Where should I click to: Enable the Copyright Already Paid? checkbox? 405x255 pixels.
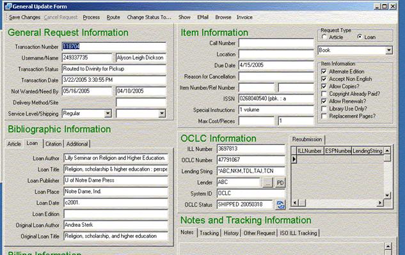[x=324, y=94]
